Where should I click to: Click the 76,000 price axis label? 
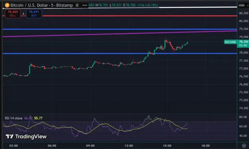[x=244, y=84]
